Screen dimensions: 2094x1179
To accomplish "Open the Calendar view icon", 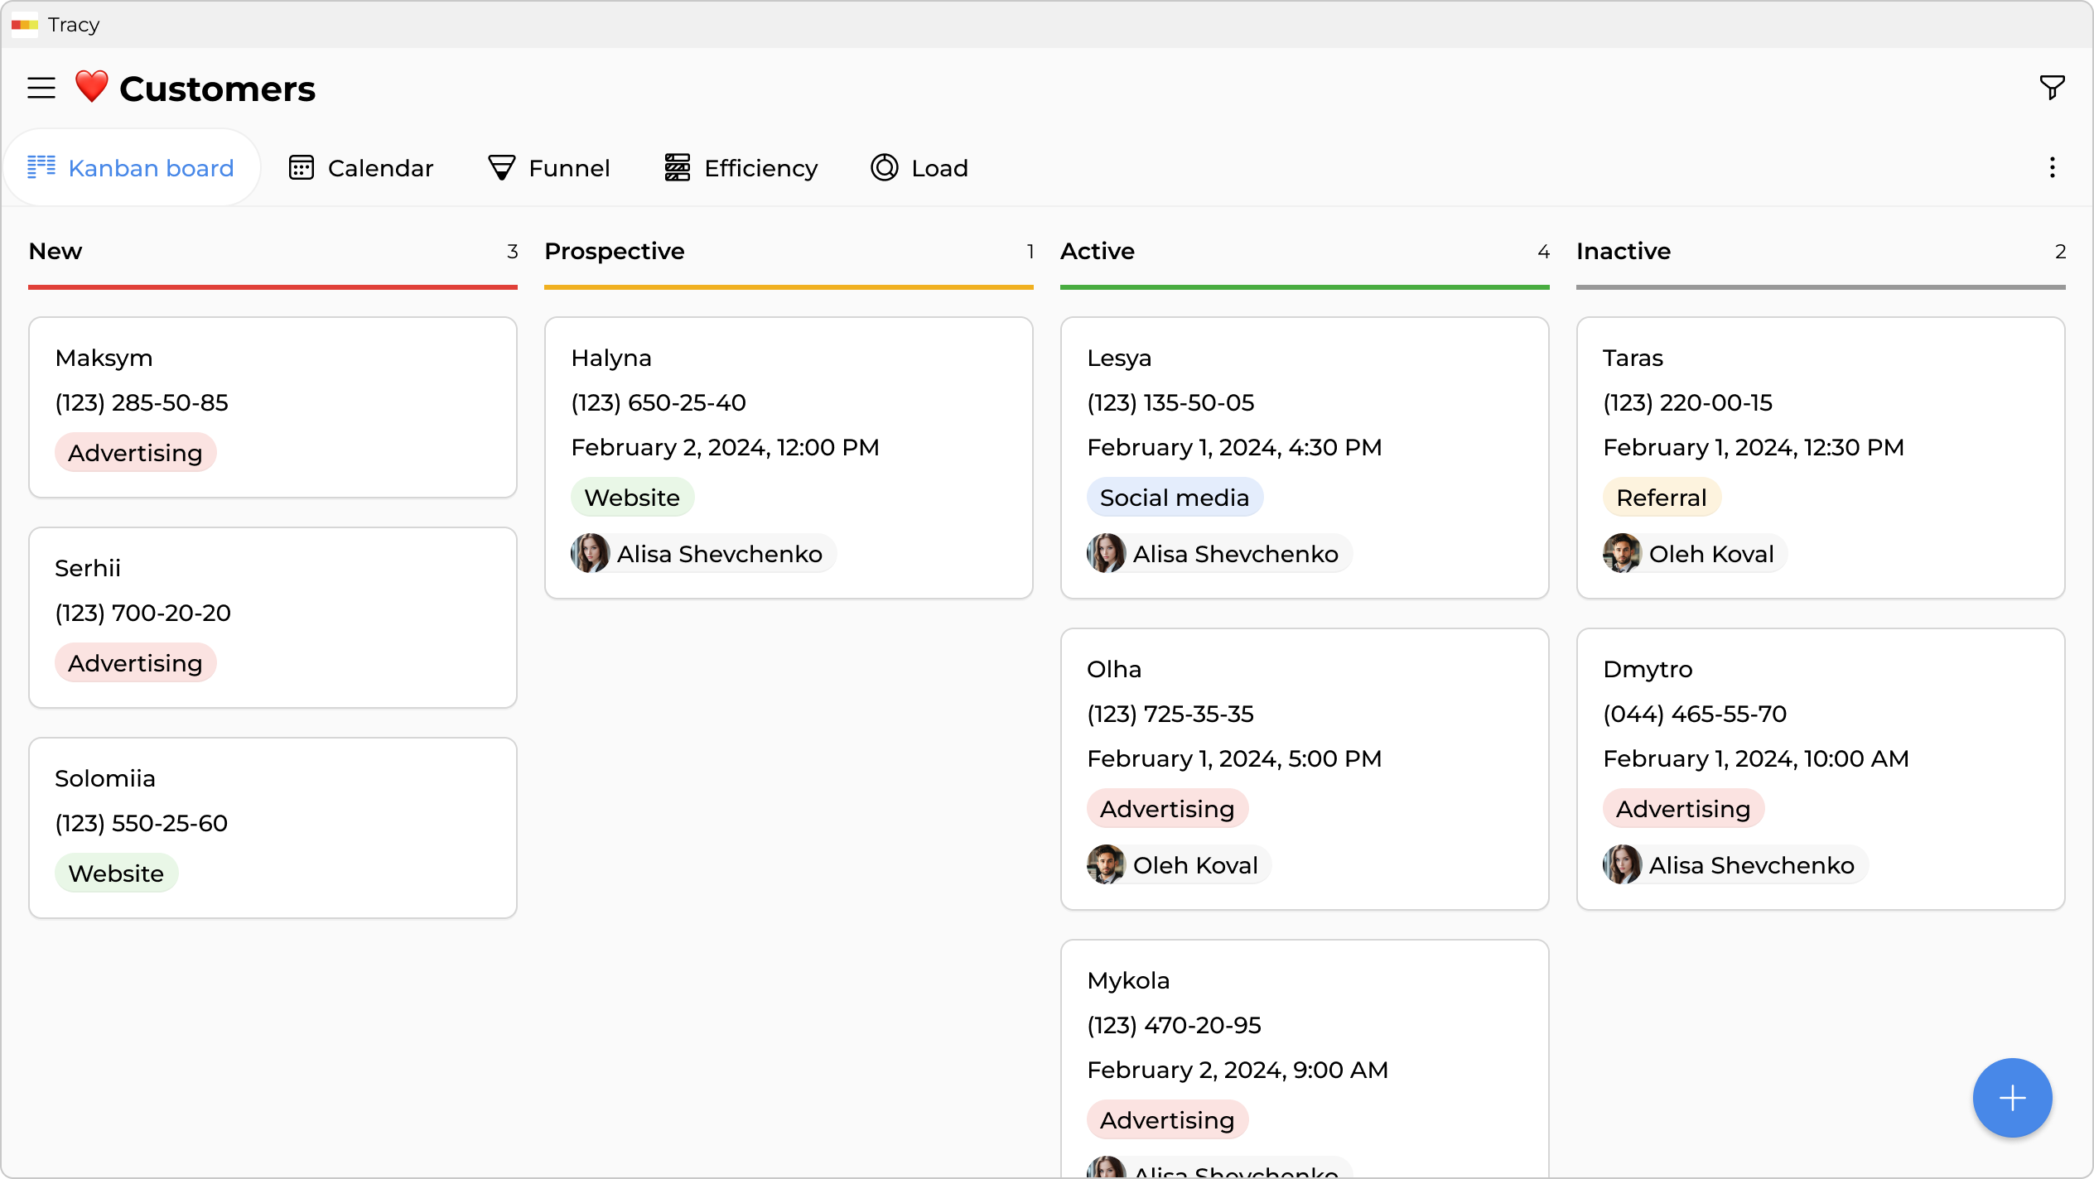I will tap(302, 167).
